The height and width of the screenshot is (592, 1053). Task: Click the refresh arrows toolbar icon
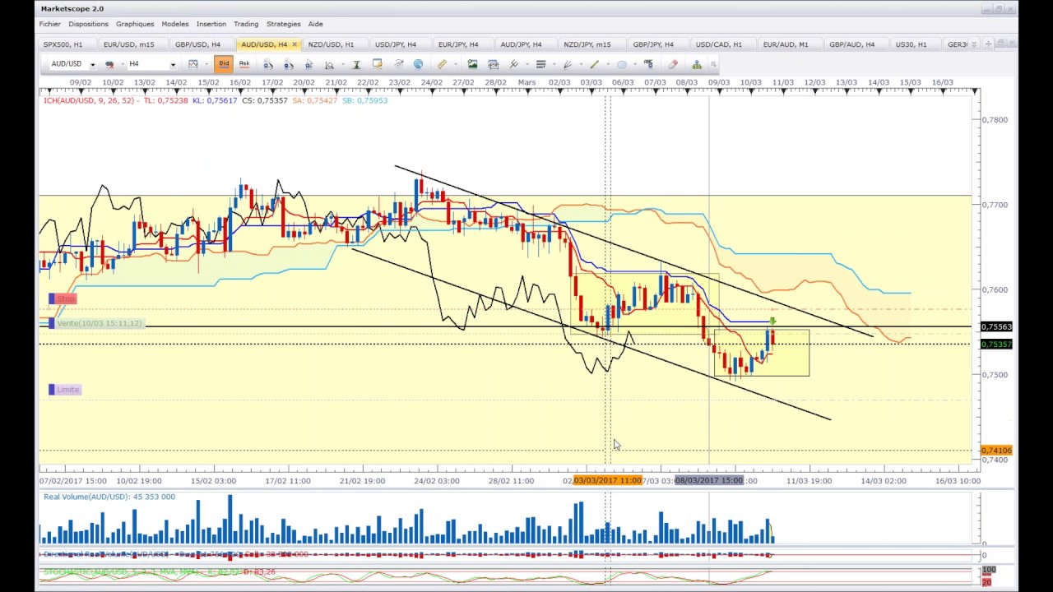[398, 63]
